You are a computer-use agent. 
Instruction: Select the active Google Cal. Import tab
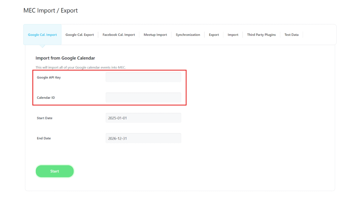click(x=42, y=34)
